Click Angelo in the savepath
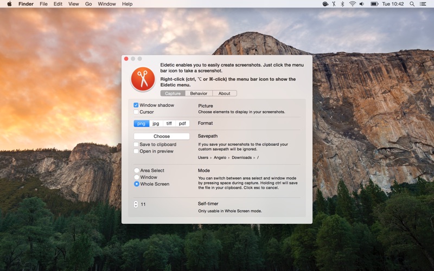This screenshot has width=434, height=271. (220, 157)
